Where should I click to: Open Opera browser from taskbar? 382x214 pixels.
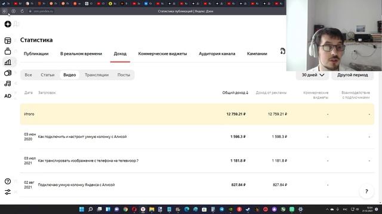(134, 209)
